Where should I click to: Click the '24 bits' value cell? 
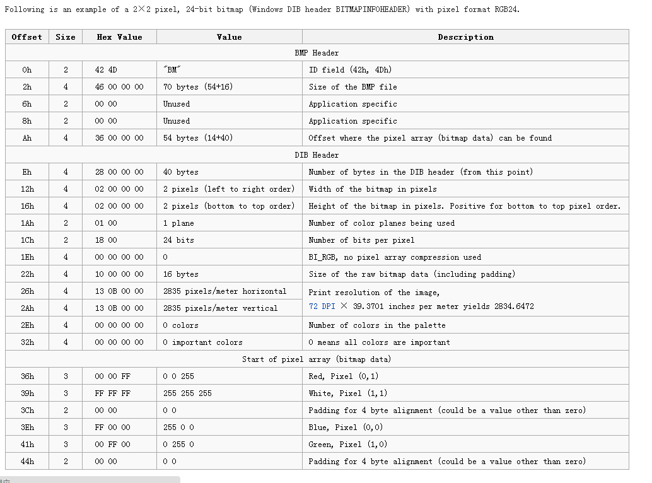coord(178,240)
